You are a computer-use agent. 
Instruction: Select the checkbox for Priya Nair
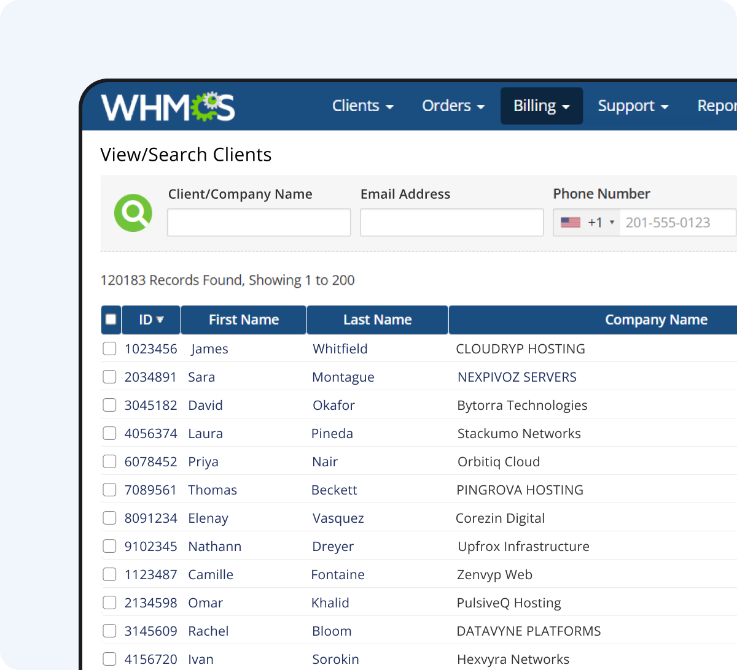[109, 461]
